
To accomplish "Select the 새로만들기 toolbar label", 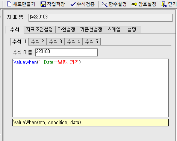I will 24,4.
